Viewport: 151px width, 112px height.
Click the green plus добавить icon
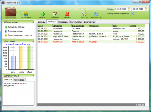click(43, 14)
